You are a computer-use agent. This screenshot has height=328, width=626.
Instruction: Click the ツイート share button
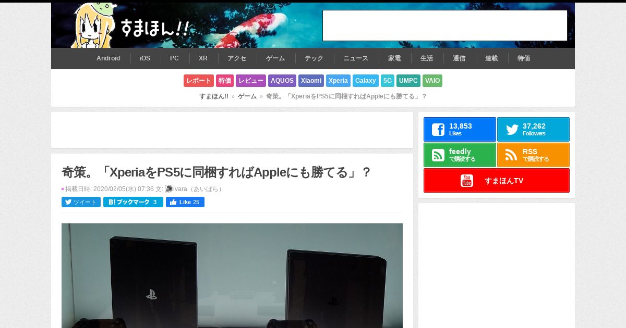tap(81, 202)
